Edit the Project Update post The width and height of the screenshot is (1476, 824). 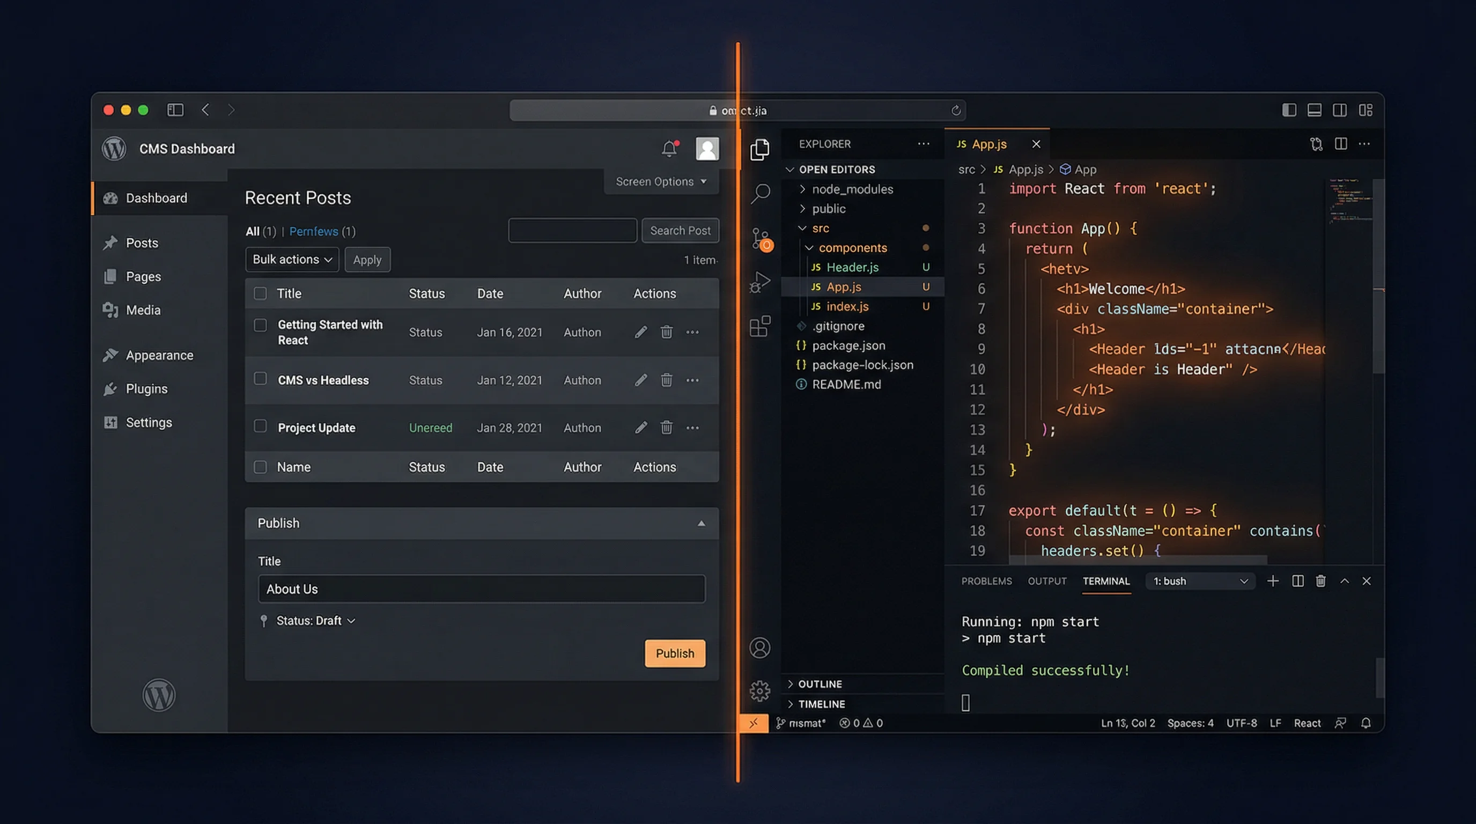pyautogui.click(x=640, y=428)
